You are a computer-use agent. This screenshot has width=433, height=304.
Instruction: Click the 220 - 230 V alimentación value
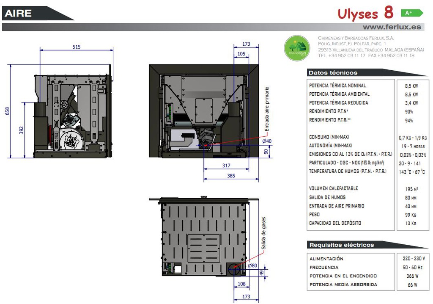pos(411,258)
